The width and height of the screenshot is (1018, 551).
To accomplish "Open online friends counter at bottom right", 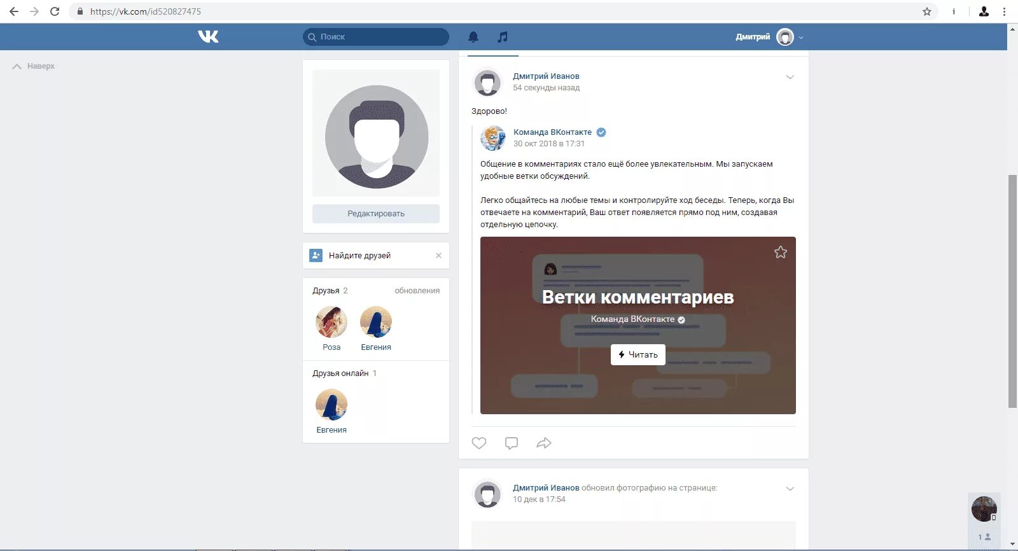I will pos(984,537).
